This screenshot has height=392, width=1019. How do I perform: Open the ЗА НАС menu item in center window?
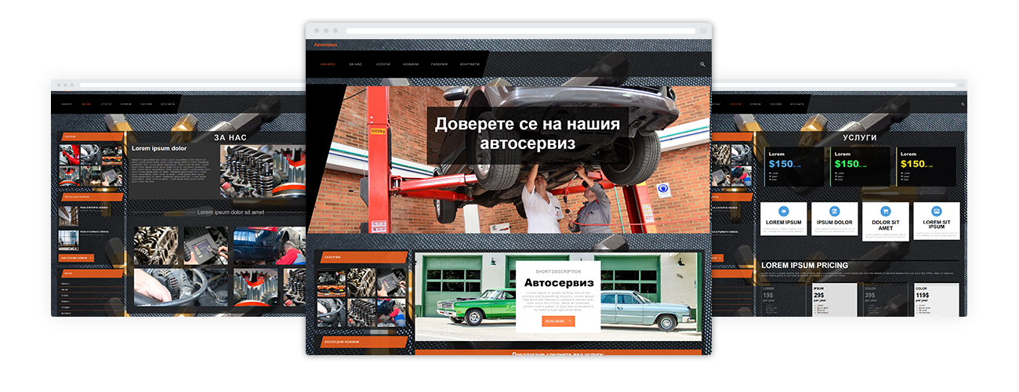[x=355, y=64]
